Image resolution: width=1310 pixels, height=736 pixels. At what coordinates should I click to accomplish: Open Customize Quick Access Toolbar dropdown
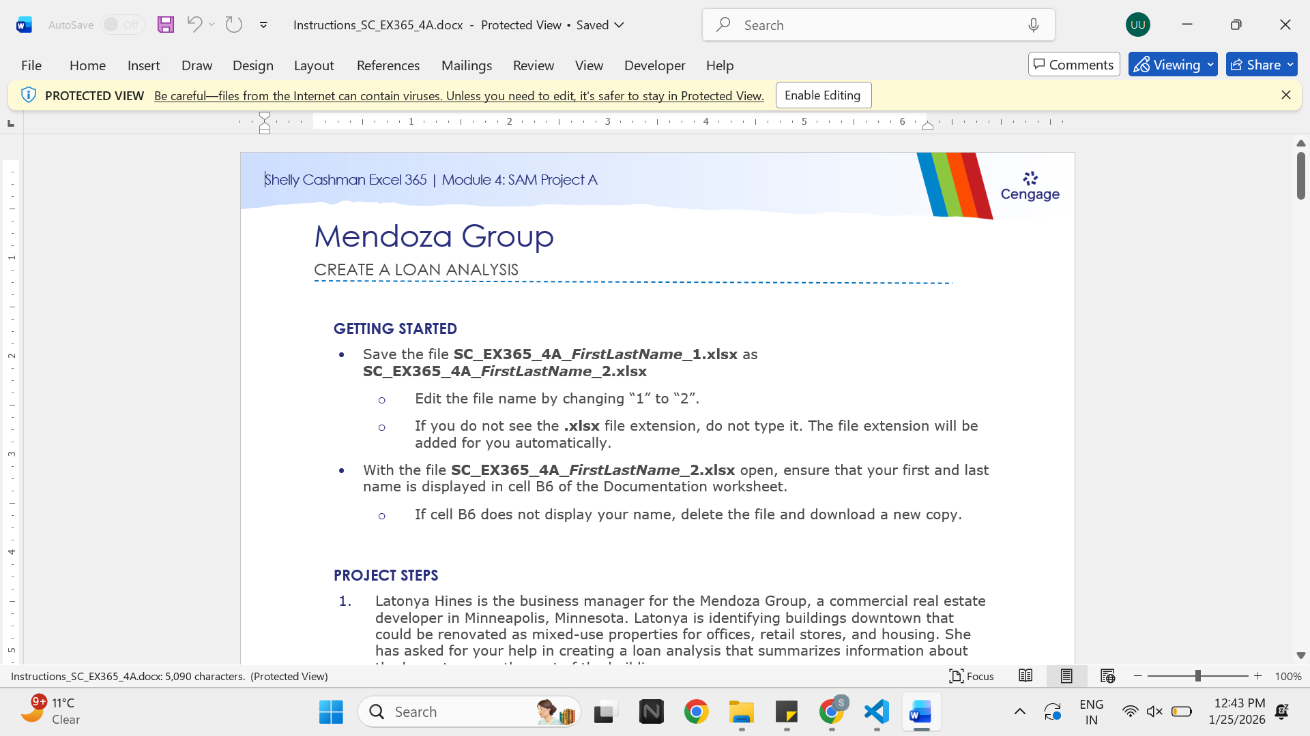tap(263, 25)
